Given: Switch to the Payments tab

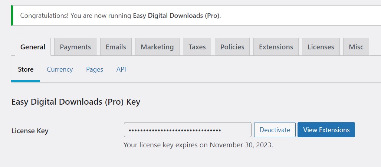Looking at the screenshot, I should coord(75,47).
